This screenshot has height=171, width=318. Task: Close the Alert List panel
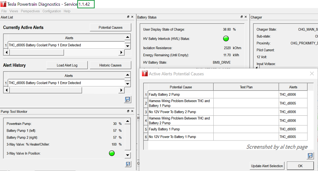[132, 17]
